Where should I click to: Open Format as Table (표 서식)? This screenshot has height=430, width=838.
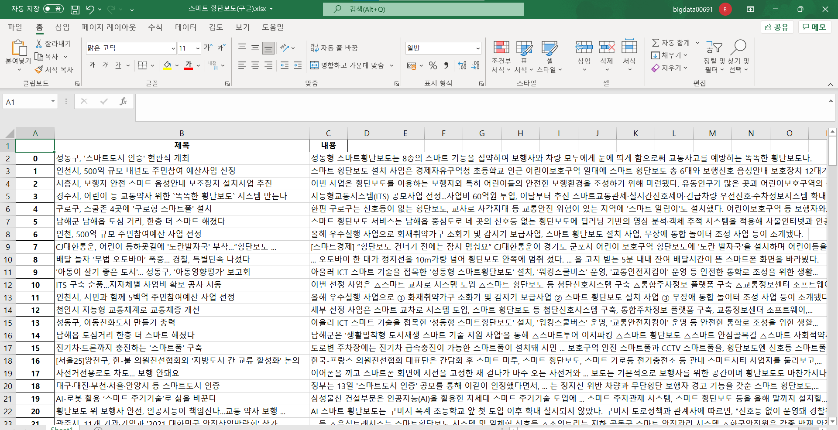[524, 56]
